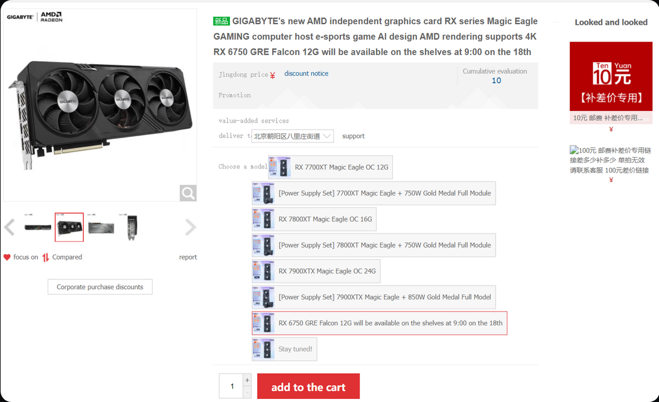Screen dimensions: 659x402
Task: Choose 7700XT Magic Eagle + 750W power supply set
Action: tap(374, 193)
